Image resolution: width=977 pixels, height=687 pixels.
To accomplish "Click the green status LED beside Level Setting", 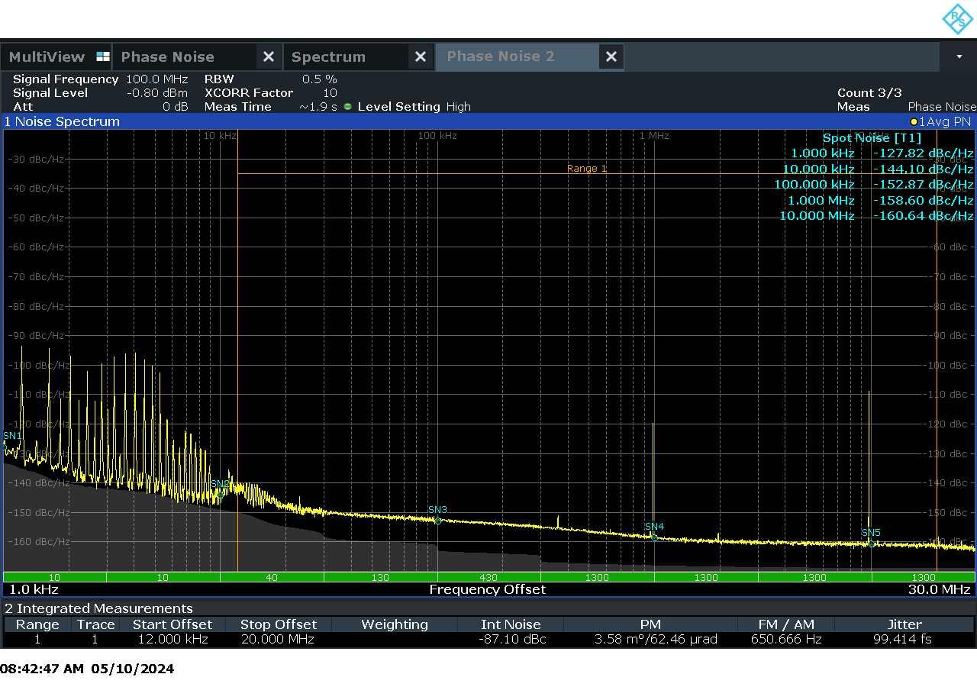I will point(347,107).
